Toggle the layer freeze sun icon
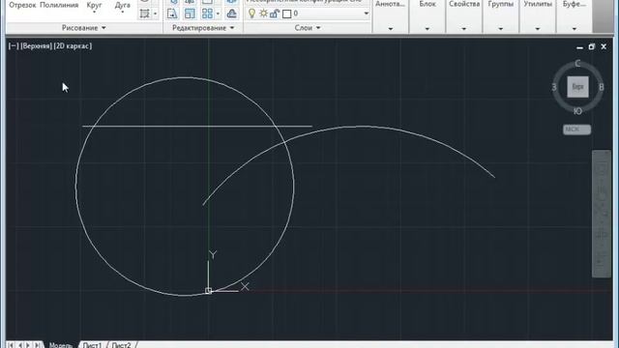619x348 pixels. tap(263, 14)
